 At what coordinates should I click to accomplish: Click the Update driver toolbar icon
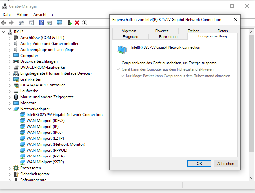click(70, 23)
